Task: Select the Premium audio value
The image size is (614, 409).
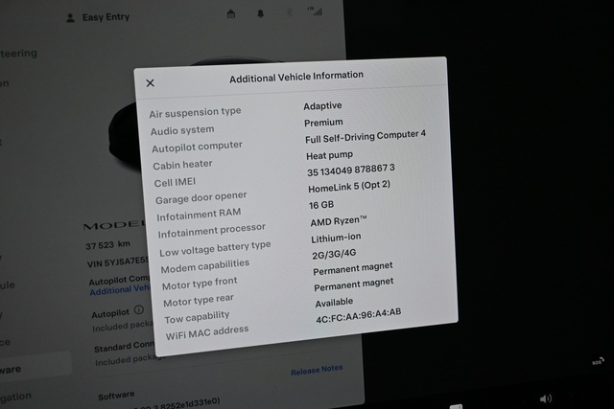Action: pos(323,123)
